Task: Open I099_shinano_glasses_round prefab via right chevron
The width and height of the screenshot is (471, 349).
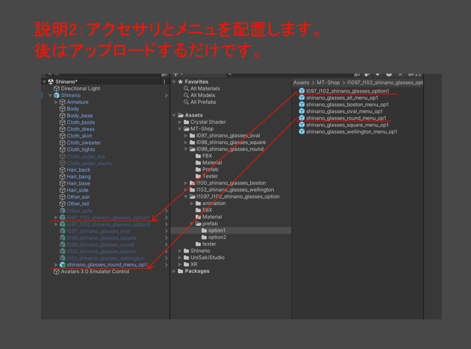Action: pyautogui.click(x=167, y=245)
